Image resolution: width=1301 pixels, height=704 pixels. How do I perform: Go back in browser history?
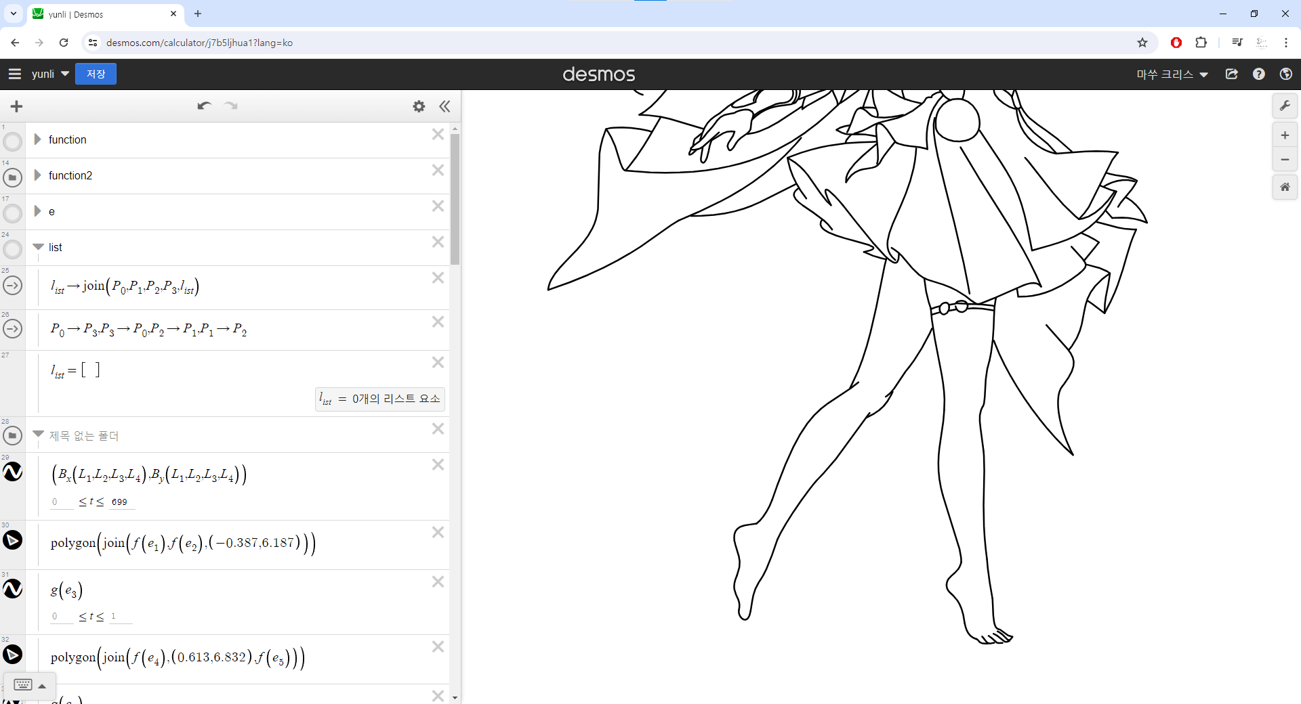pyautogui.click(x=15, y=43)
